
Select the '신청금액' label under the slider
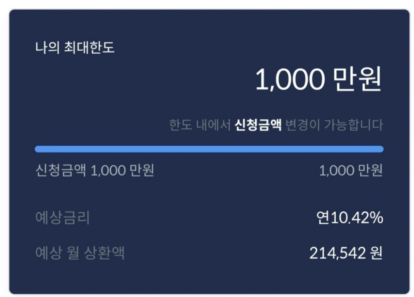coord(61,171)
